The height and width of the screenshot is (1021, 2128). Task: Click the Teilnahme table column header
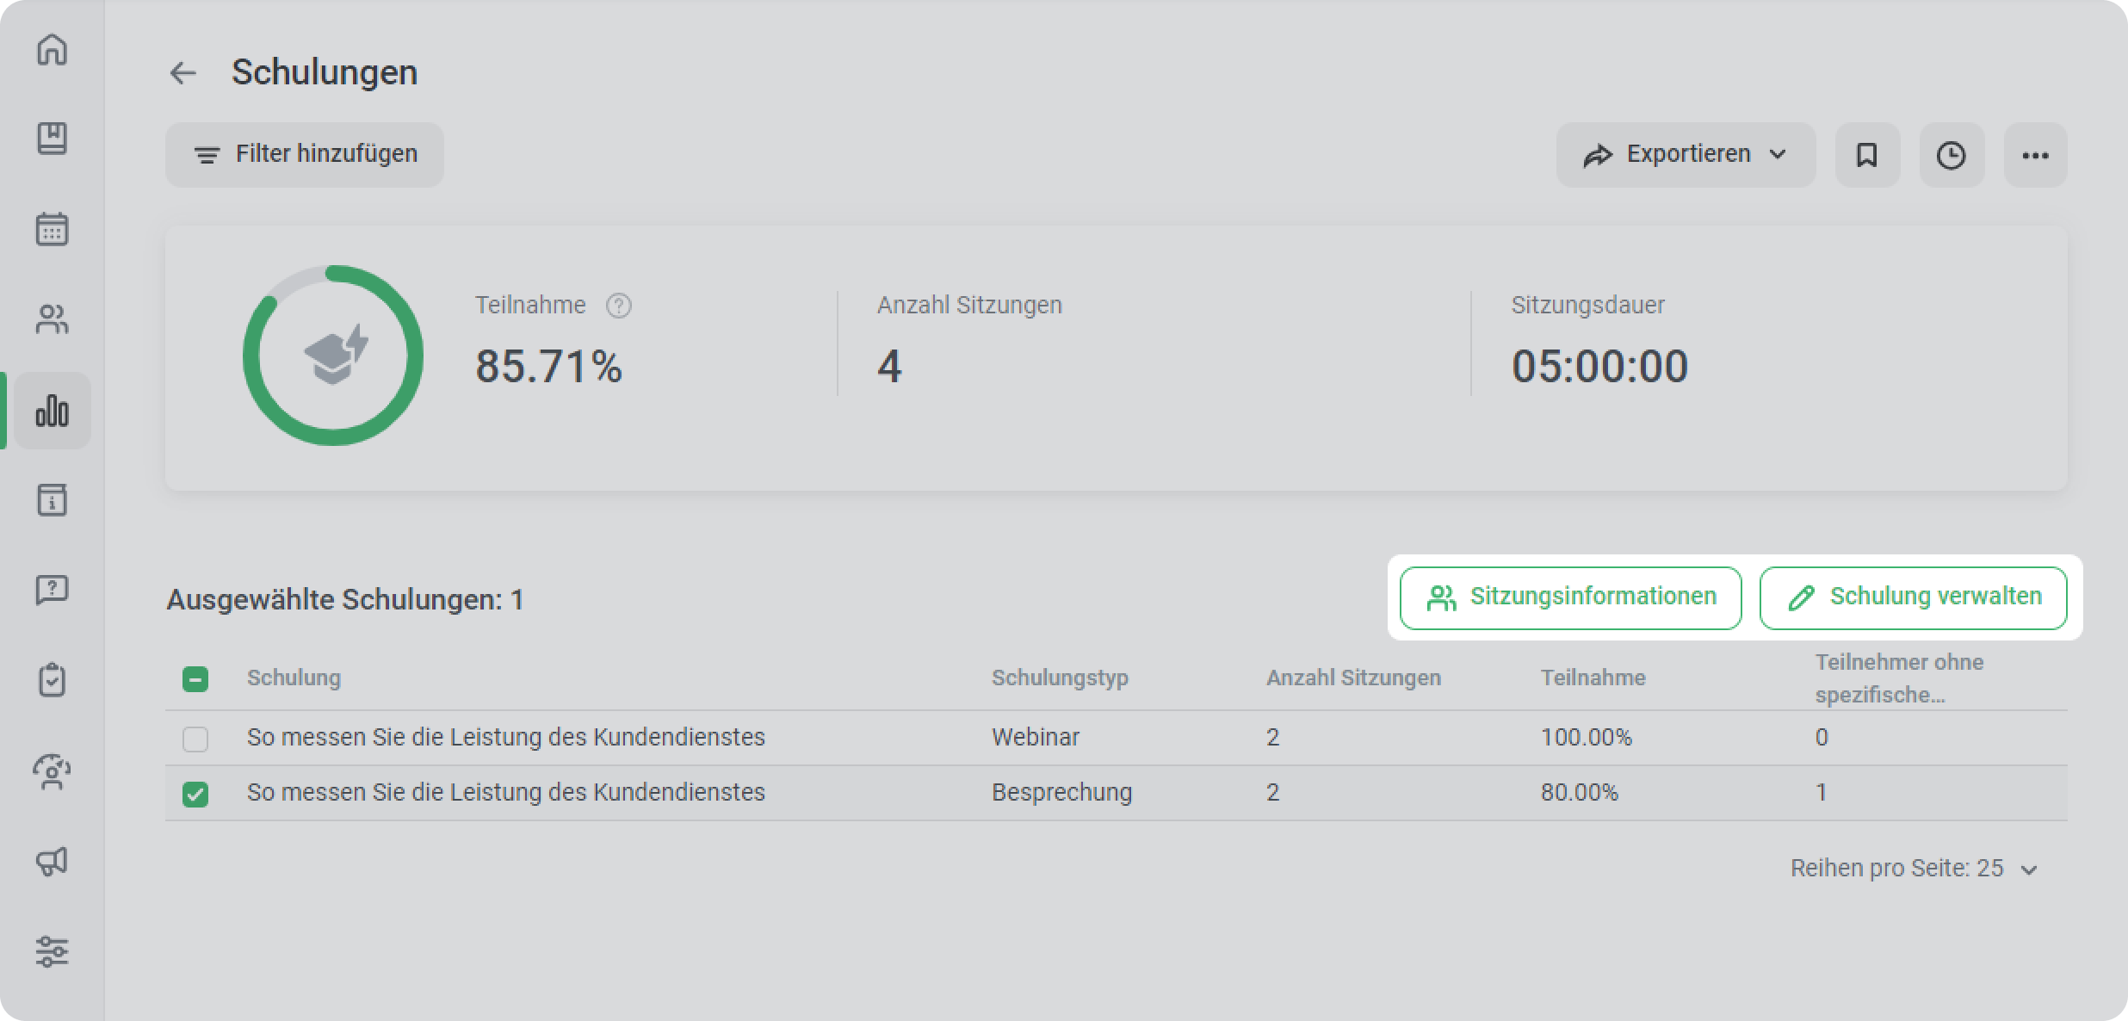point(1593,678)
